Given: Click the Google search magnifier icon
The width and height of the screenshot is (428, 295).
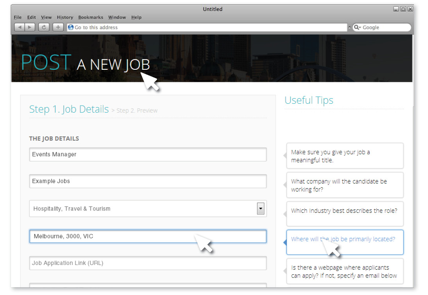Looking at the screenshot, I should coord(357,27).
